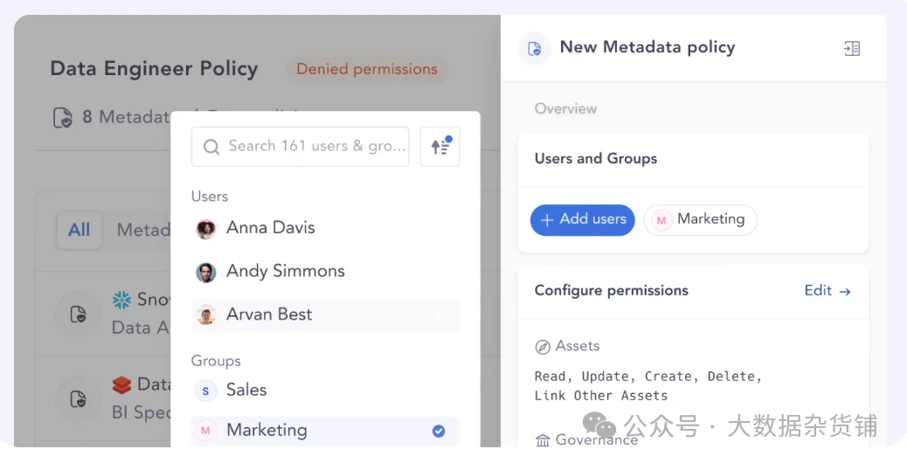Click the Governance building icon
The image size is (907, 463).
click(543, 439)
